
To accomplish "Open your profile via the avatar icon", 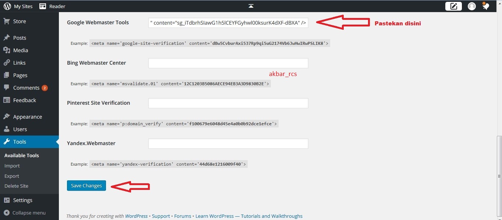I will click(x=471, y=6).
